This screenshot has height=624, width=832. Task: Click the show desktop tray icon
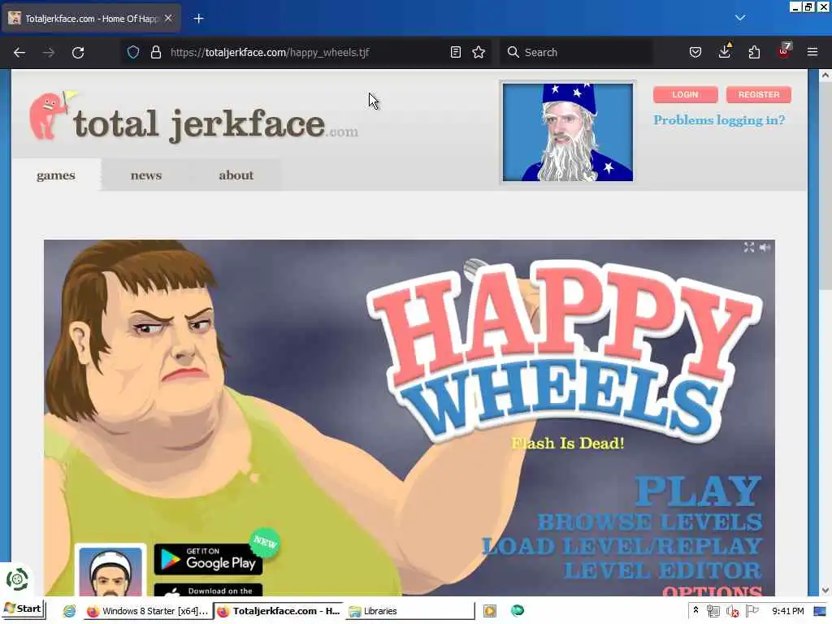click(x=820, y=611)
